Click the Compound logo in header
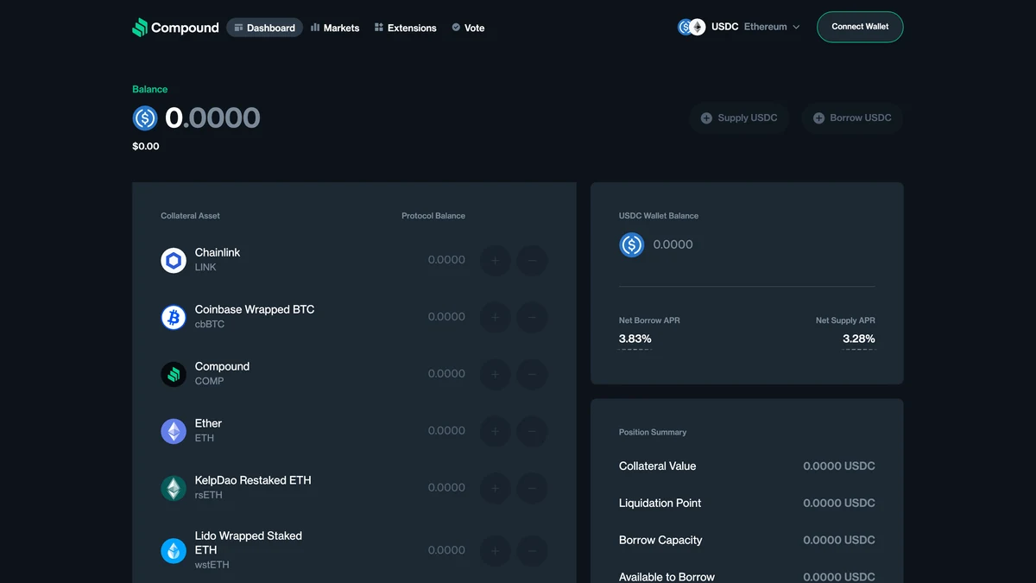 [x=175, y=28]
